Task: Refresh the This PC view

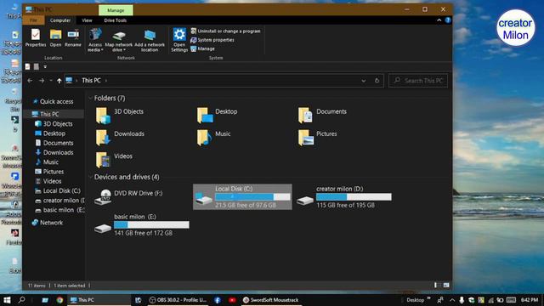Action: (377, 81)
